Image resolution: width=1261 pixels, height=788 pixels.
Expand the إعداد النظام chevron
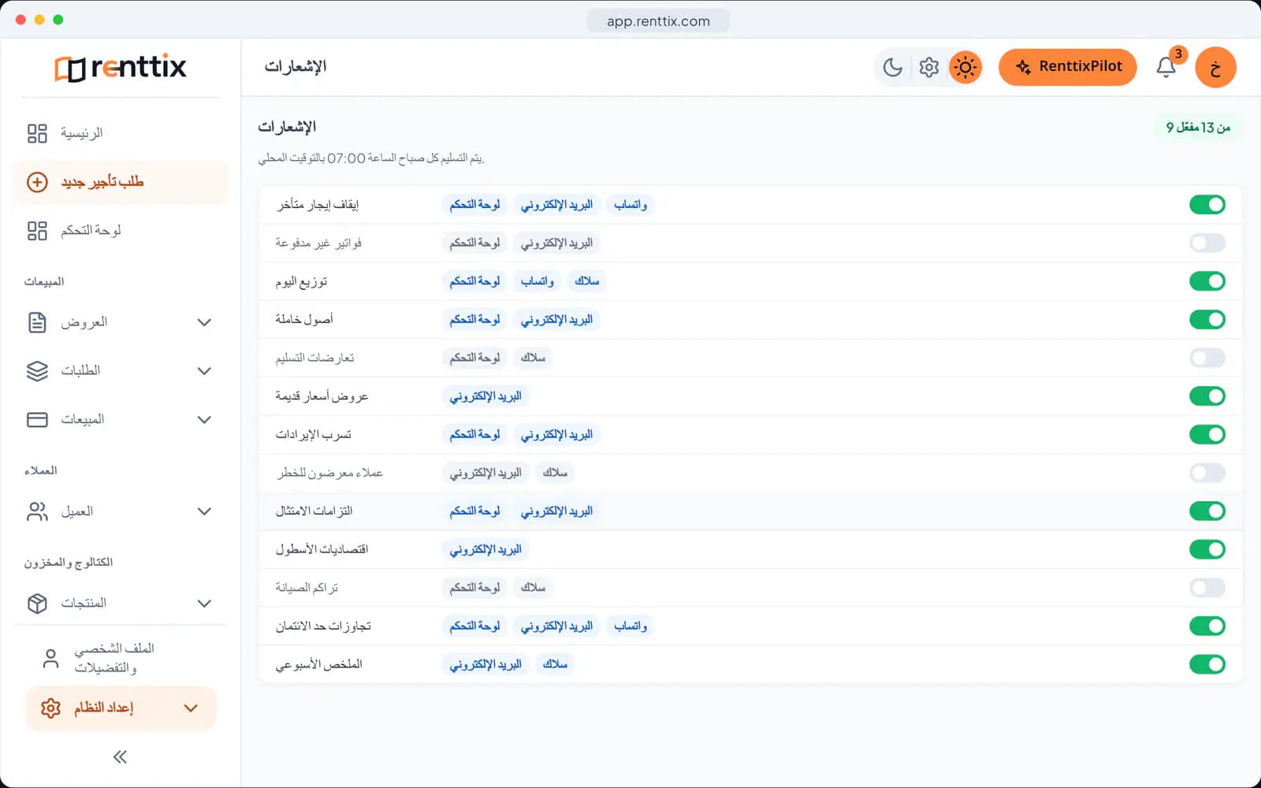pyautogui.click(x=191, y=708)
